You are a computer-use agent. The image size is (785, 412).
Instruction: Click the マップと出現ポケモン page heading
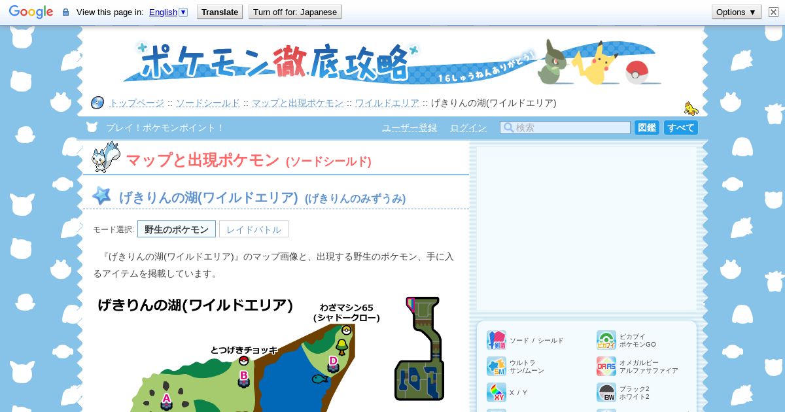coord(249,160)
